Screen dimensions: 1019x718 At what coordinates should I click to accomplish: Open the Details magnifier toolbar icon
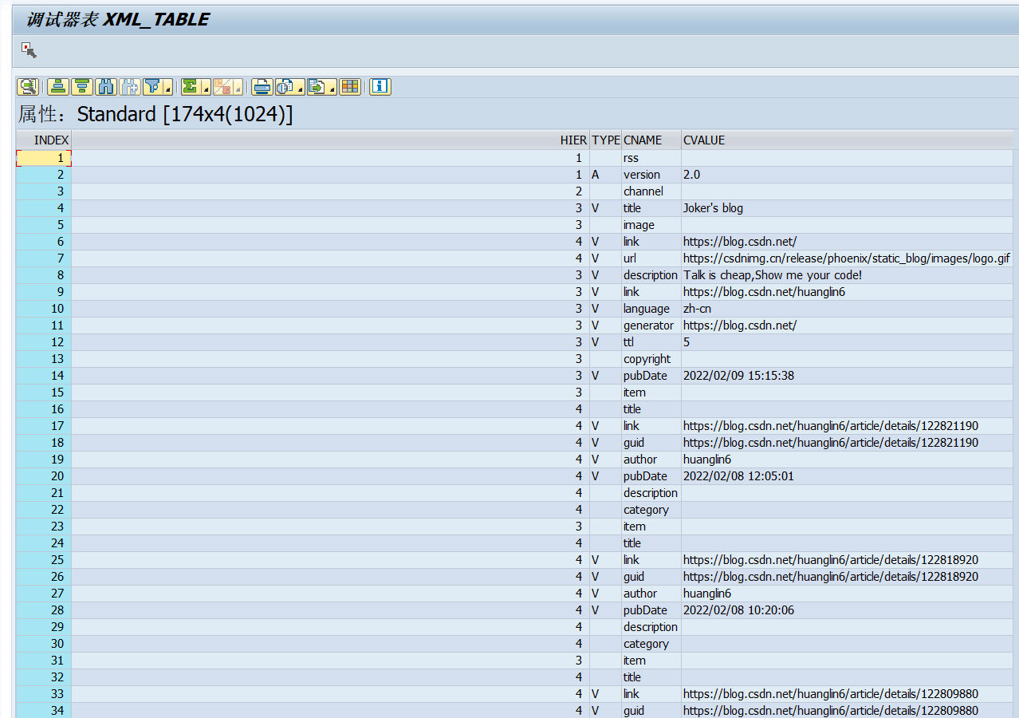[28, 86]
